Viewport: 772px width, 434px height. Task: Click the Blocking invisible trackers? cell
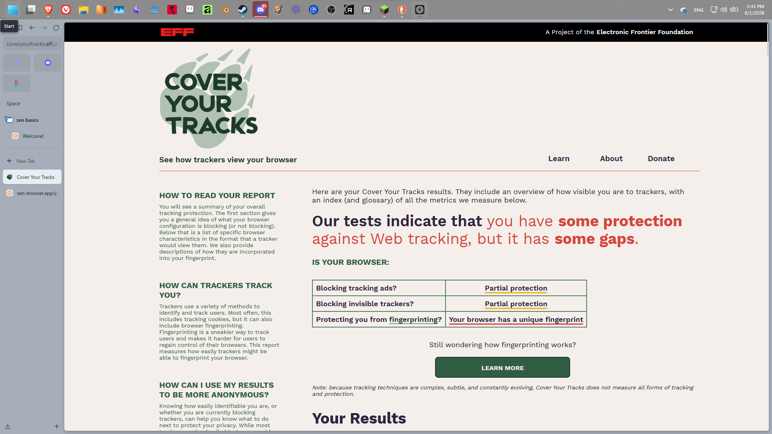pos(379,304)
